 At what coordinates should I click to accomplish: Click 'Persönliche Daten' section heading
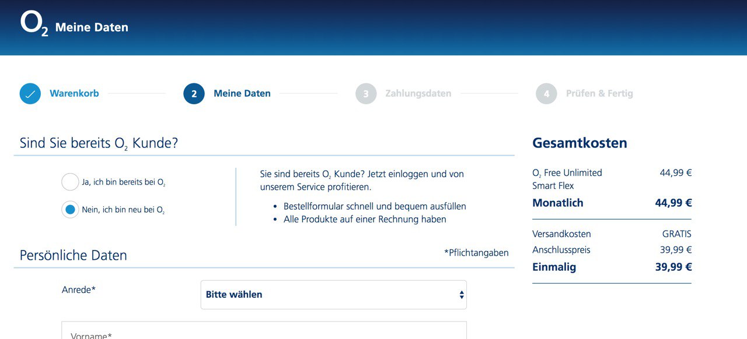pos(74,256)
